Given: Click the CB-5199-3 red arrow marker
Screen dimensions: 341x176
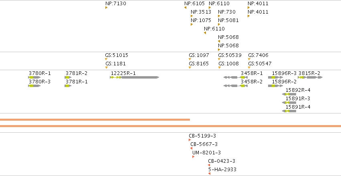Looking at the screenshot, I should [x=190, y=140].
